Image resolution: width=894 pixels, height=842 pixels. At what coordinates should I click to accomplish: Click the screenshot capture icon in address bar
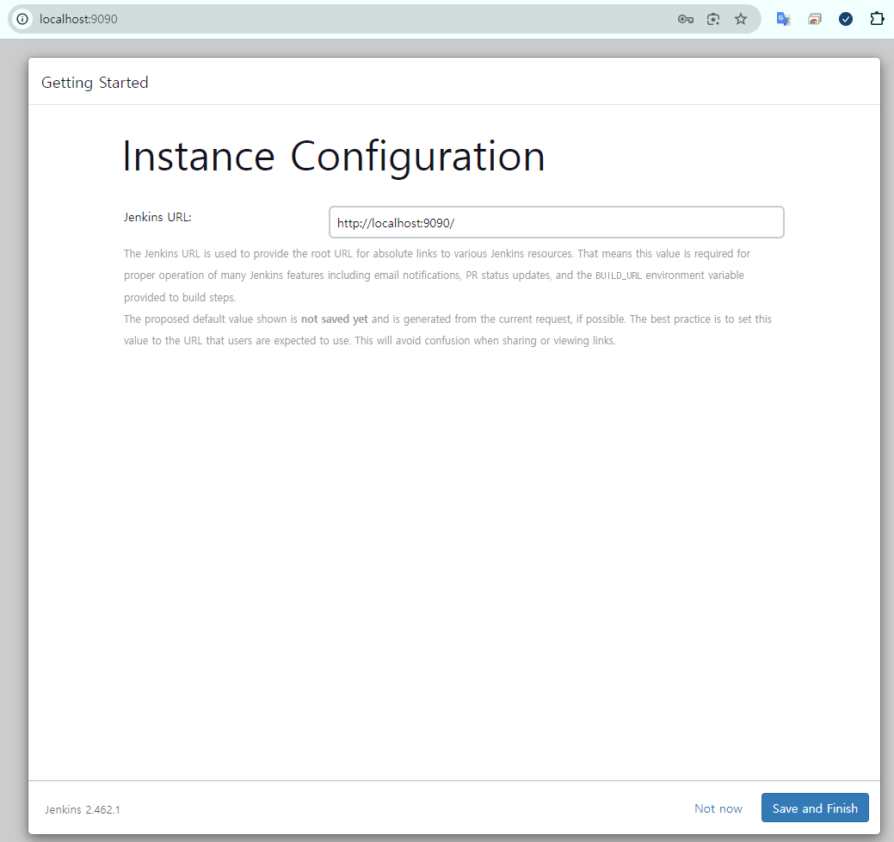coord(713,20)
